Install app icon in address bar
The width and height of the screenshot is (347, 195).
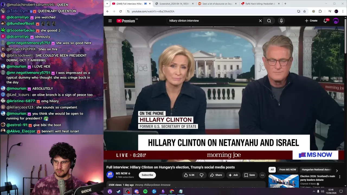(298, 11)
